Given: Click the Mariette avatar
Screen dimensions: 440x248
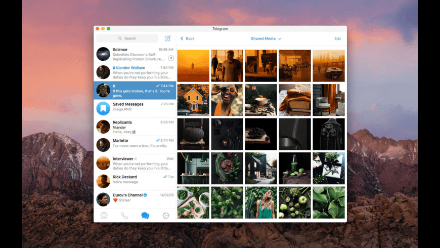Looking at the screenshot, I should point(103,145).
